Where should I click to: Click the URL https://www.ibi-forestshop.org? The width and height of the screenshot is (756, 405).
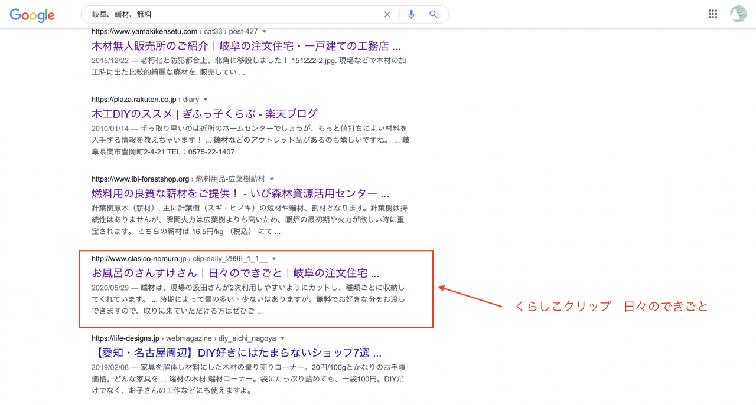[x=140, y=179]
